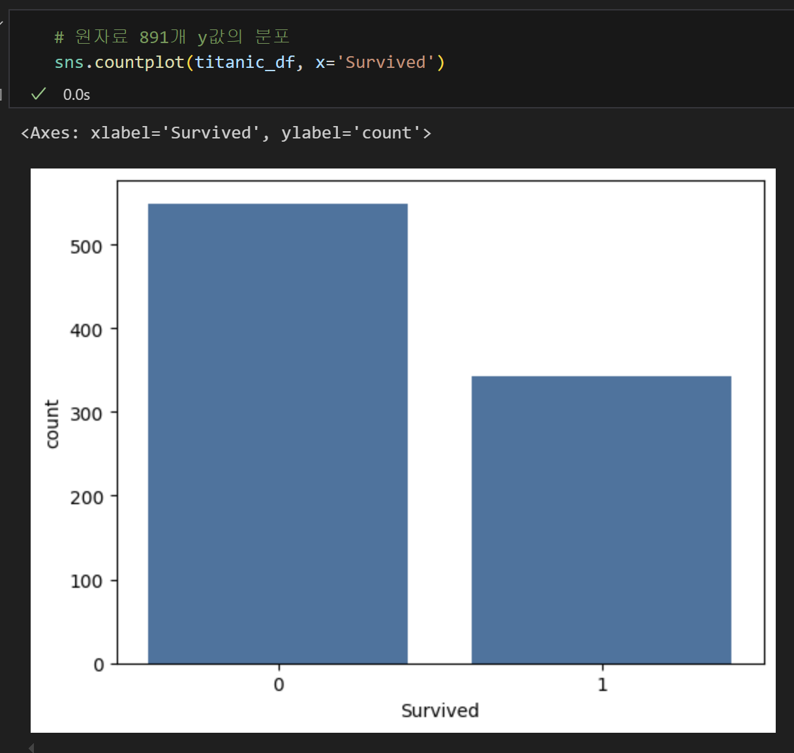This screenshot has width=794, height=753.
Task: Click the left scroll arrow below the plot
Action: click(31, 747)
